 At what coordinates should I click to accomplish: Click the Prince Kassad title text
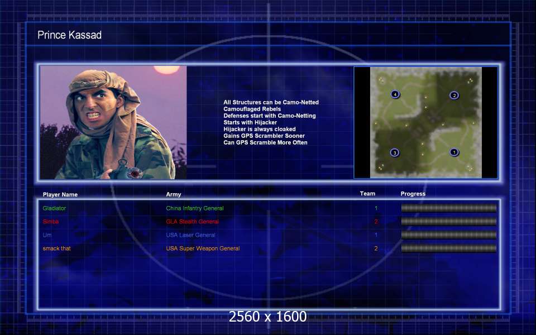point(69,35)
